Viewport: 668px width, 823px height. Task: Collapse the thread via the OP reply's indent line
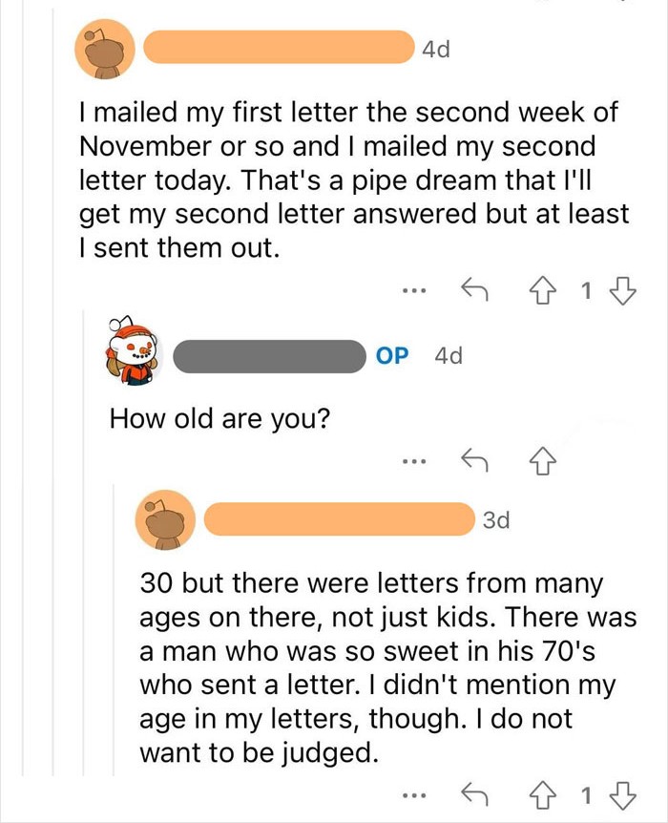(84, 542)
